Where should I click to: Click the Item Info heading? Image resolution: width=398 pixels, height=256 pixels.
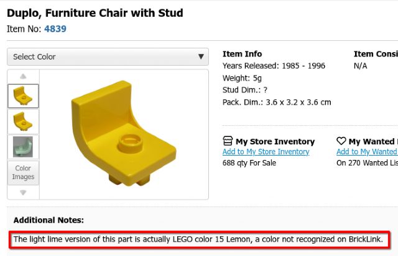(x=243, y=54)
